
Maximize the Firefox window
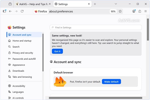tap(138, 4)
